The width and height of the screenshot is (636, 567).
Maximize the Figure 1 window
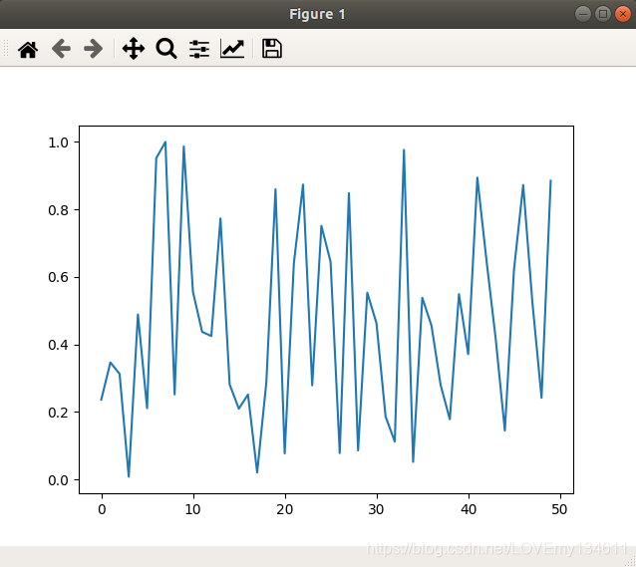point(603,14)
